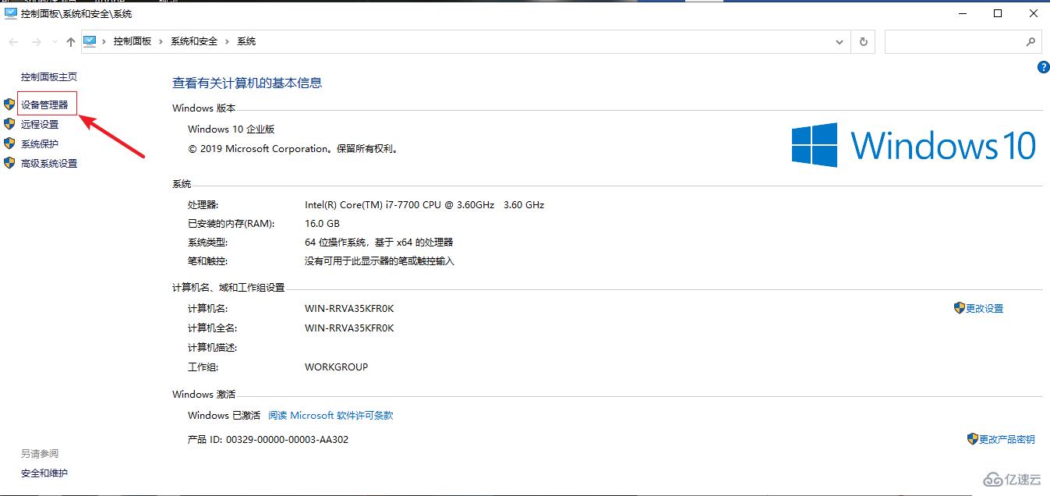
Task: Click the computer icon in address bar
Action: 90,41
